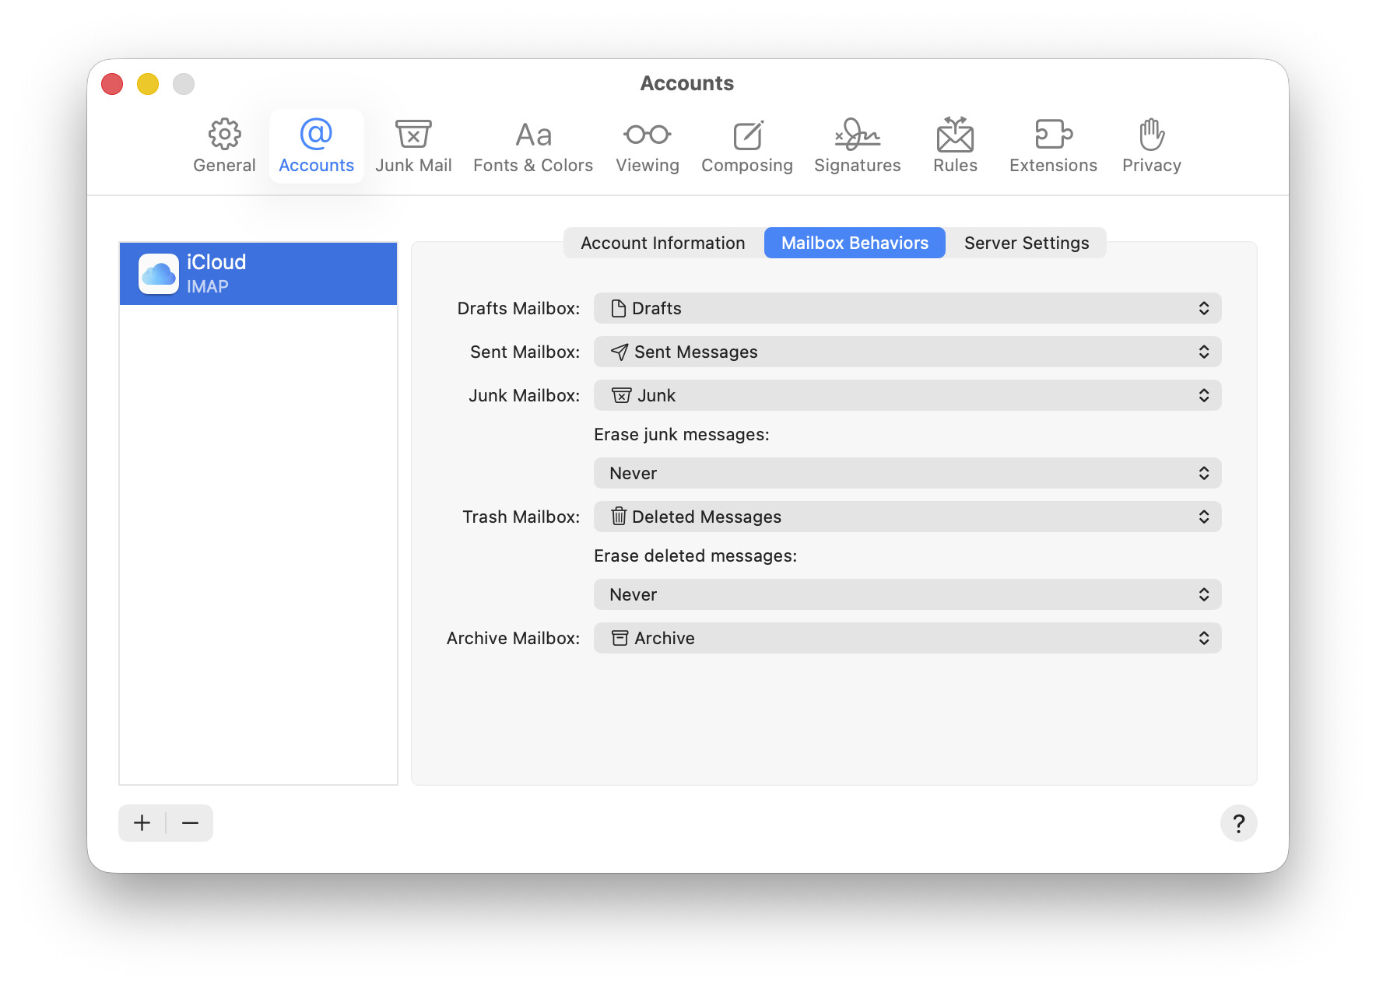Expand the Drafts Mailbox dropdown

click(907, 308)
